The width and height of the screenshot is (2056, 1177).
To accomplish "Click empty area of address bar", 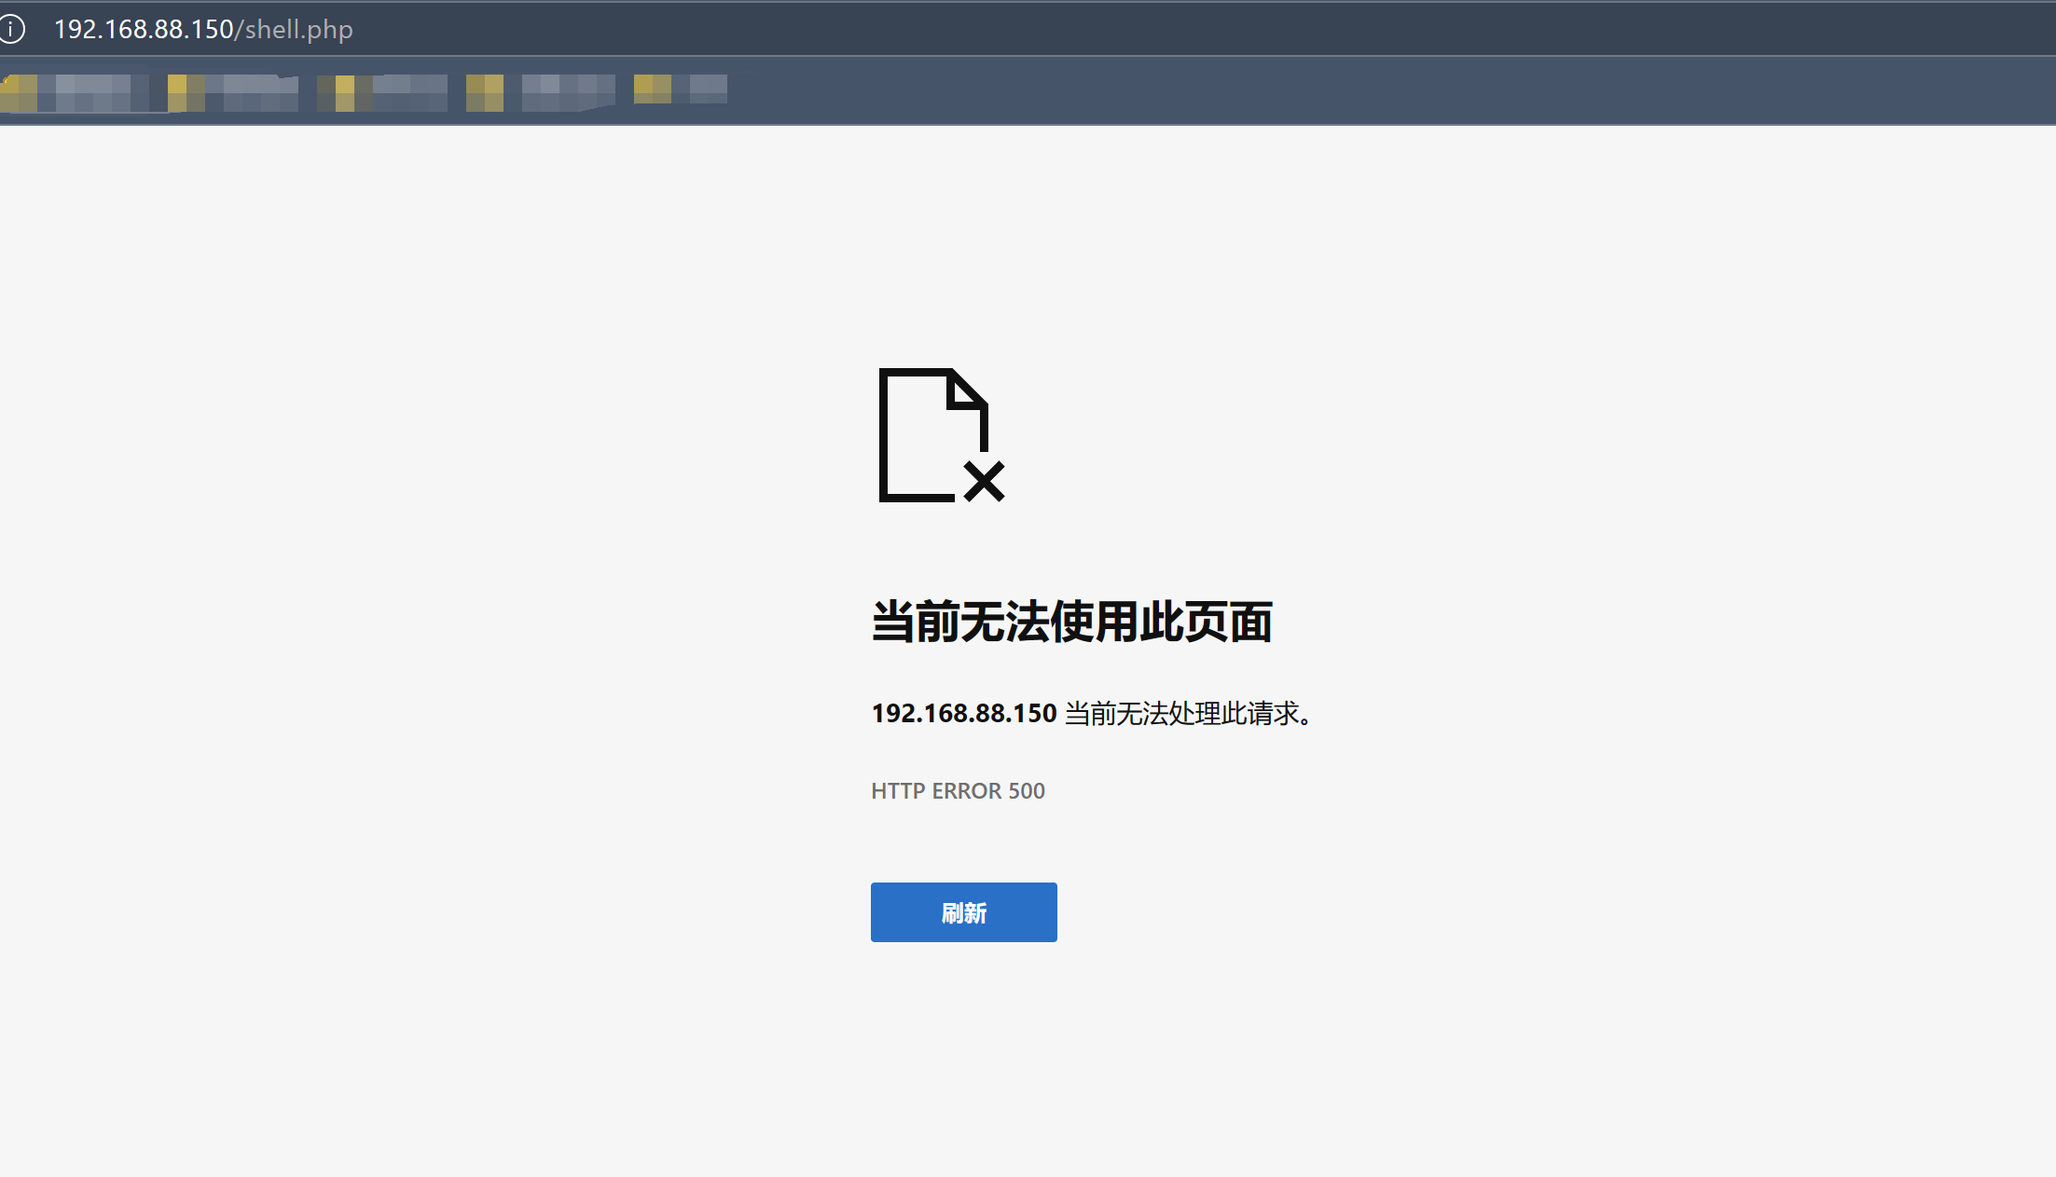I will coord(1119,29).
